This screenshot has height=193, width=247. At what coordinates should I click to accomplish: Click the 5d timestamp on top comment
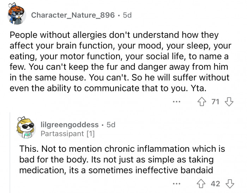pyautogui.click(x=127, y=15)
